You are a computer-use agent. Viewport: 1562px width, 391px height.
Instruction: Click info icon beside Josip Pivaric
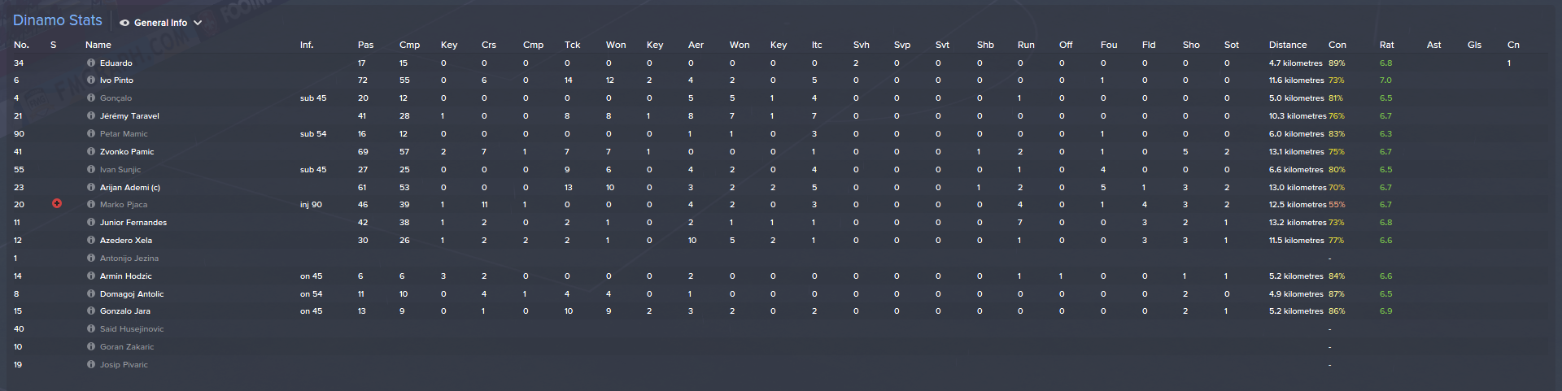(91, 365)
